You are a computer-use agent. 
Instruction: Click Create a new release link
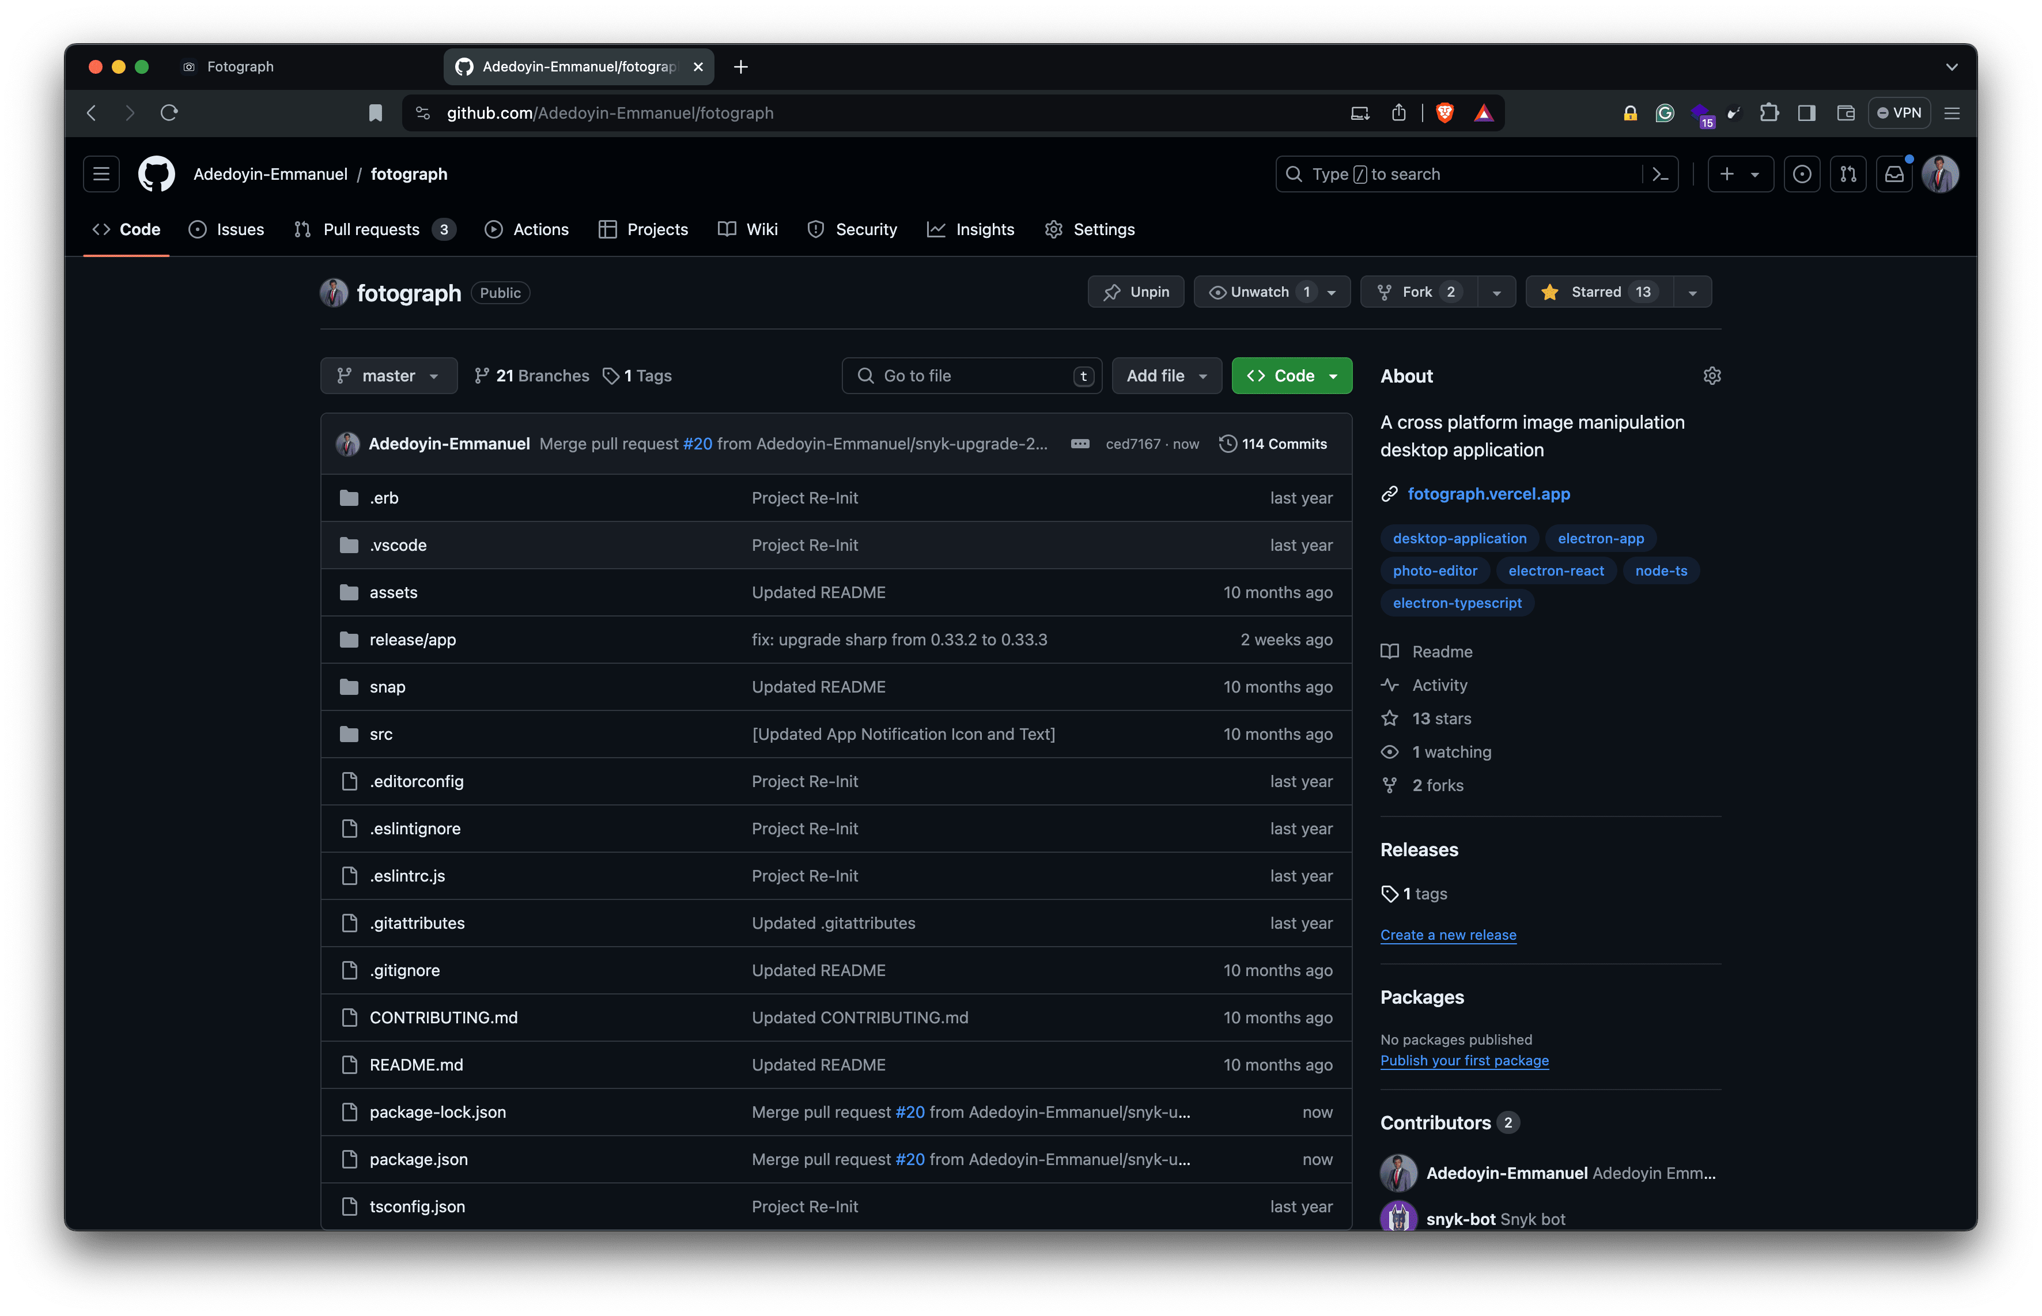coord(1448,935)
